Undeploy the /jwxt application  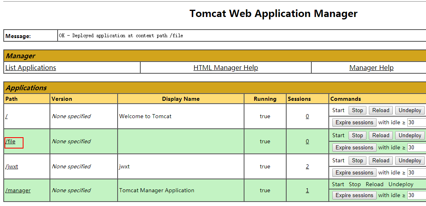(x=410, y=160)
